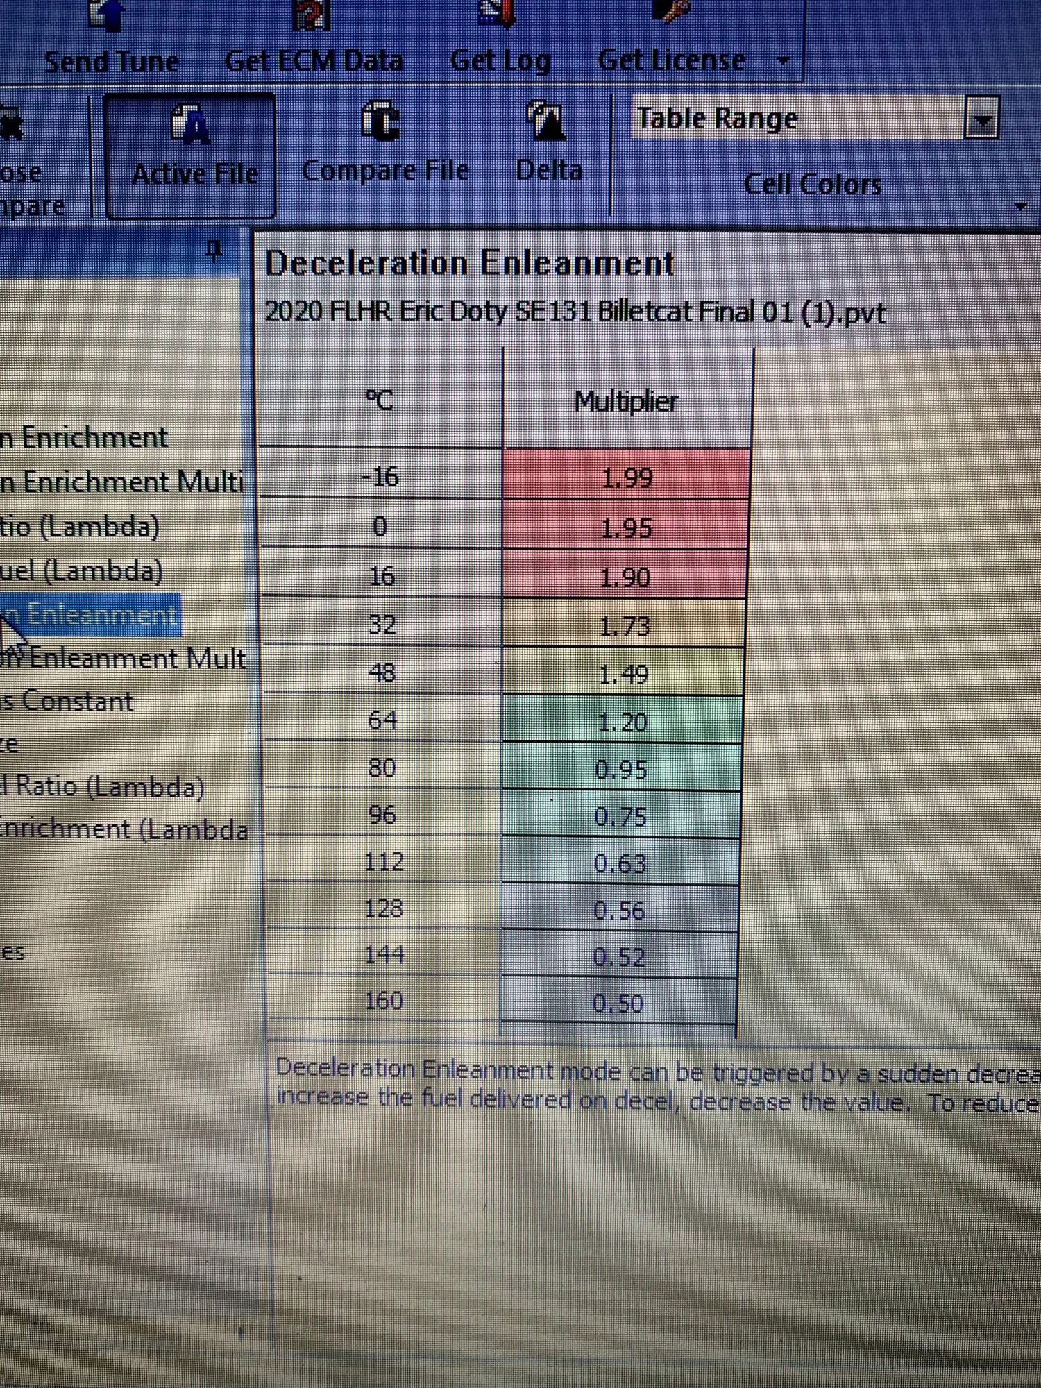Click the pin icon on side panel
The image size is (1041, 1388).
pyautogui.click(x=215, y=249)
